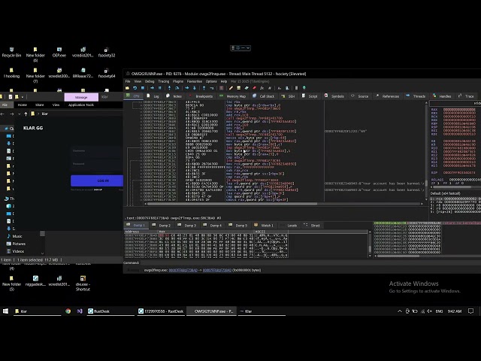This screenshot has width=481, height=361.
Task: Switch to the Dump 2 tab
Action: [162, 226]
